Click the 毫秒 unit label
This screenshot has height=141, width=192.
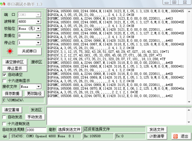point(52,129)
